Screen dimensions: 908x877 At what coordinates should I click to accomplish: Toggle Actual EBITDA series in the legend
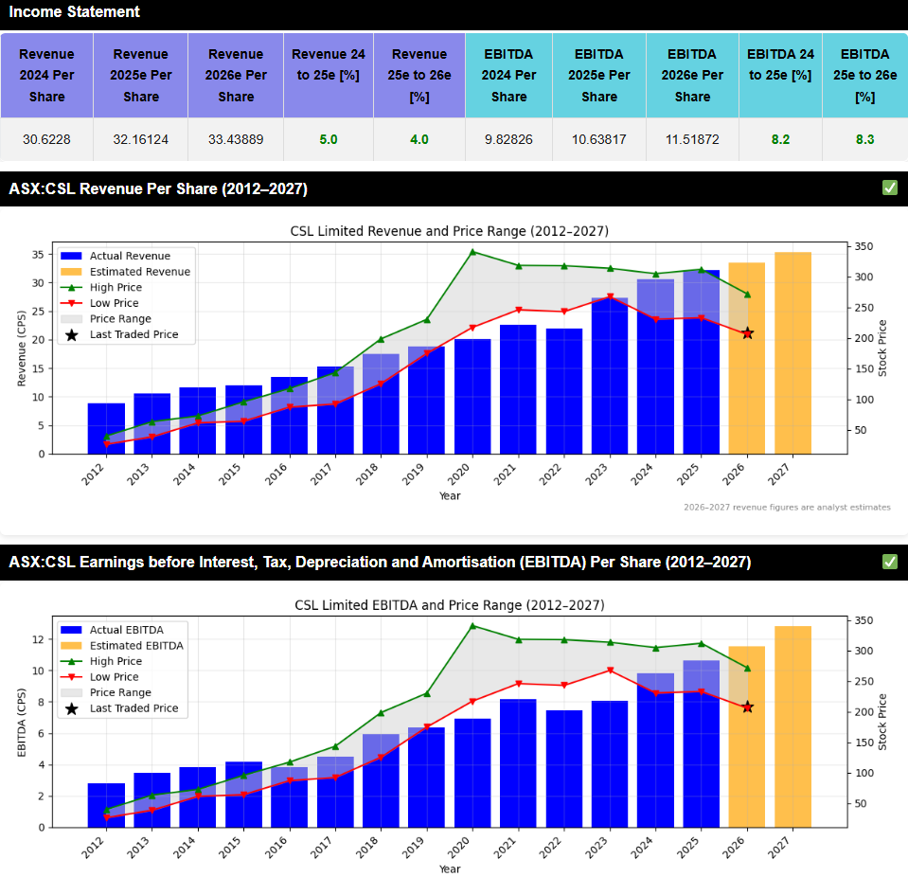[x=126, y=630]
